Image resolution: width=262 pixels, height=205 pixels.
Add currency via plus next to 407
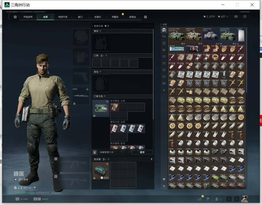[227, 17]
